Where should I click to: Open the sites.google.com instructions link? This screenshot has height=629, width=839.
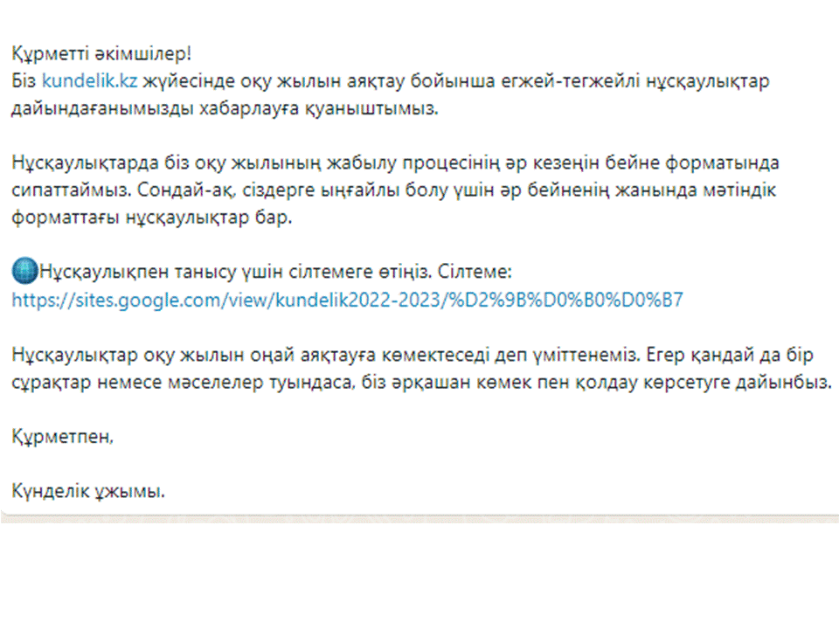347,301
